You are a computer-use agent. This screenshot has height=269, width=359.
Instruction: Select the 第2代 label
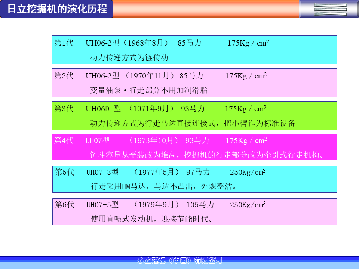point(64,76)
